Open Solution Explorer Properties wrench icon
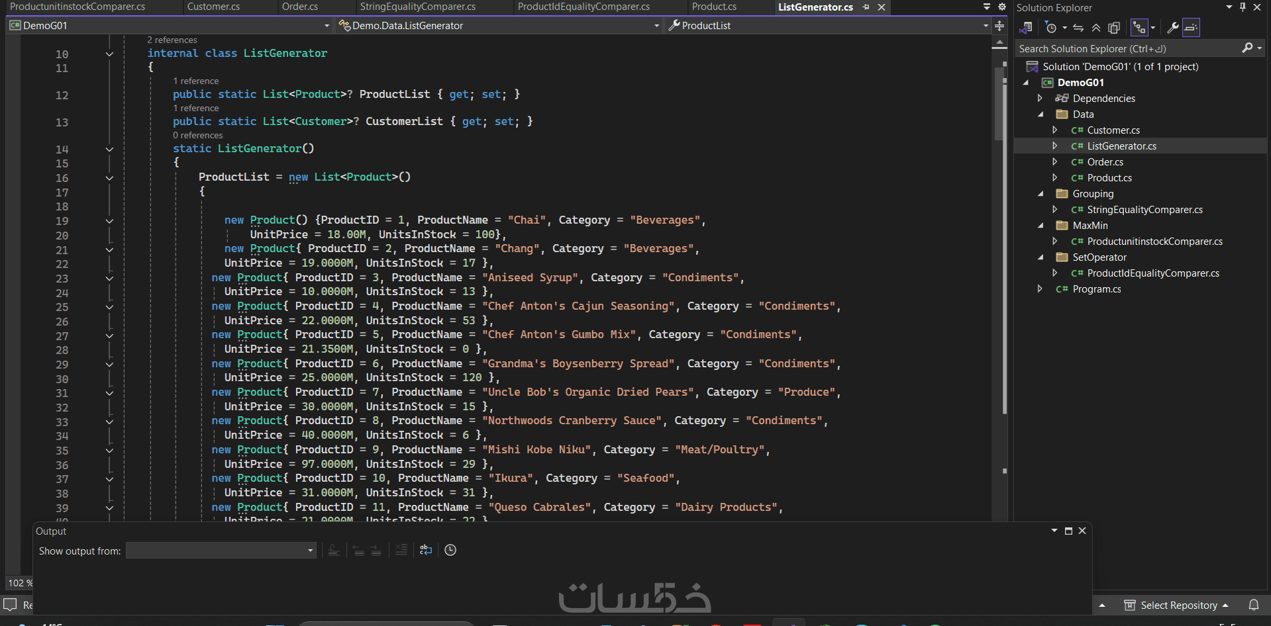The width and height of the screenshot is (1271, 626). point(1172,28)
